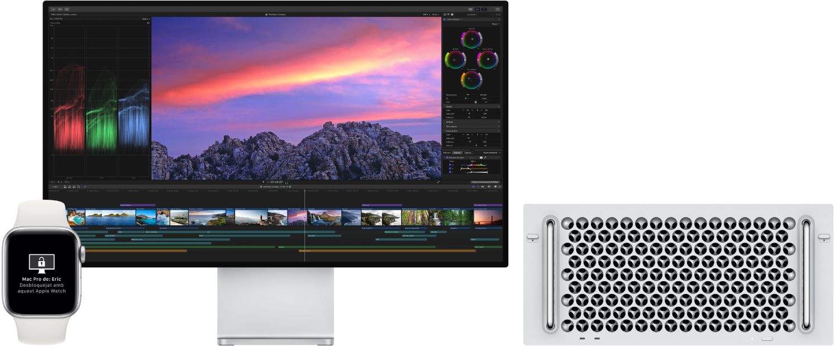Click the Desar preconfiguració d'efectes button
835x347 pixels.
(485, 182)
